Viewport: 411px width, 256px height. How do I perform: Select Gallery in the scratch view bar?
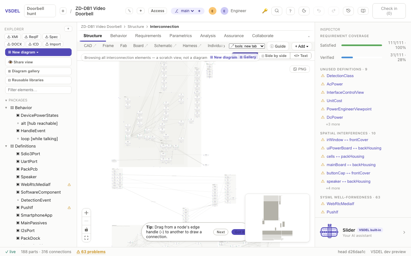[x=248, y=57]
